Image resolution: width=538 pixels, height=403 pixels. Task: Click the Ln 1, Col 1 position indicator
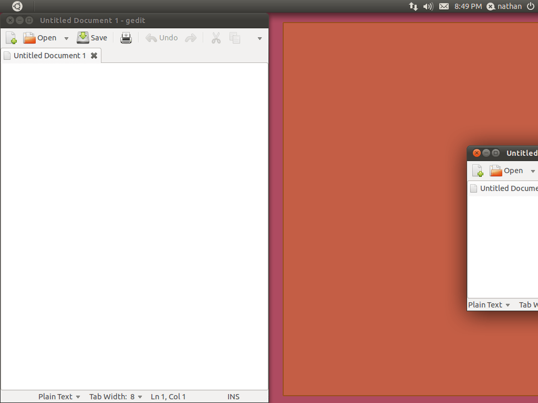click(168, 396)
